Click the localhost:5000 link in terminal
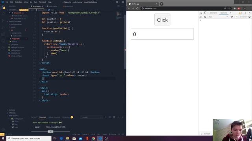The image size is (252, 141). click(x=56, y=127)
